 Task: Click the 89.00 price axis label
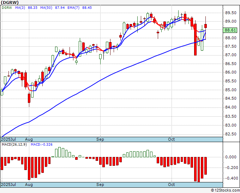click(x=231, y=21)
